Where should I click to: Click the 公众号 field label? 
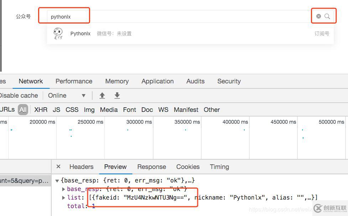(23, 16)
